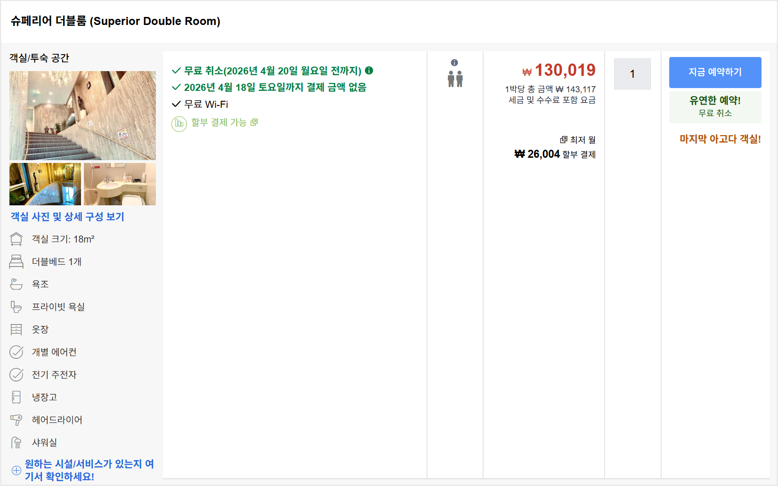This screenshot has width=778, height=486.
Task: Click the plus icon for more amenities
Action: pos(16,470)
